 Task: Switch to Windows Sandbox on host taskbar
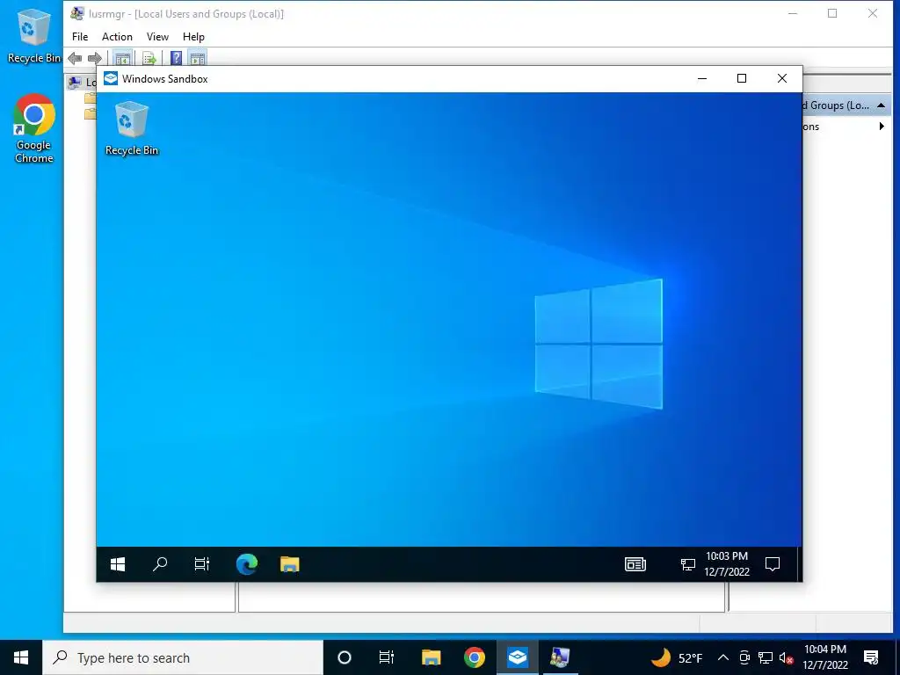(x=517, y=657)
